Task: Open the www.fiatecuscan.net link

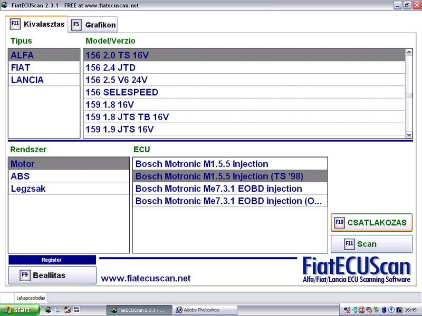Action: coord(146,278)
